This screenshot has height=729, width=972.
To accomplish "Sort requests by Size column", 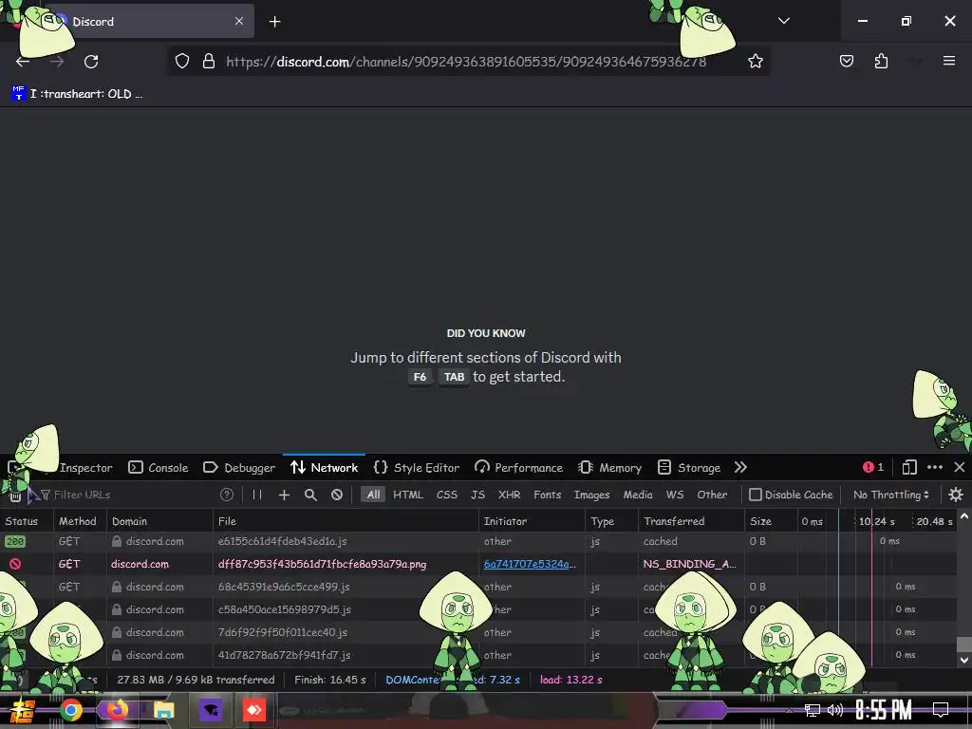I will tap(771, 521).
